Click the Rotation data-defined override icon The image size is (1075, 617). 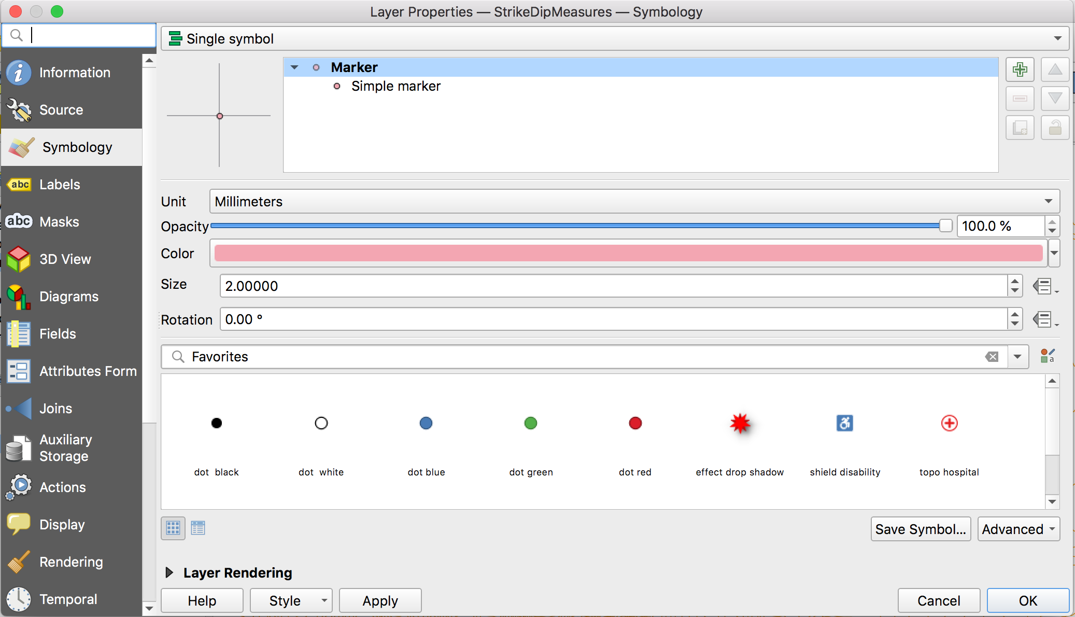pyautogui.click(x=1043, y=319)
